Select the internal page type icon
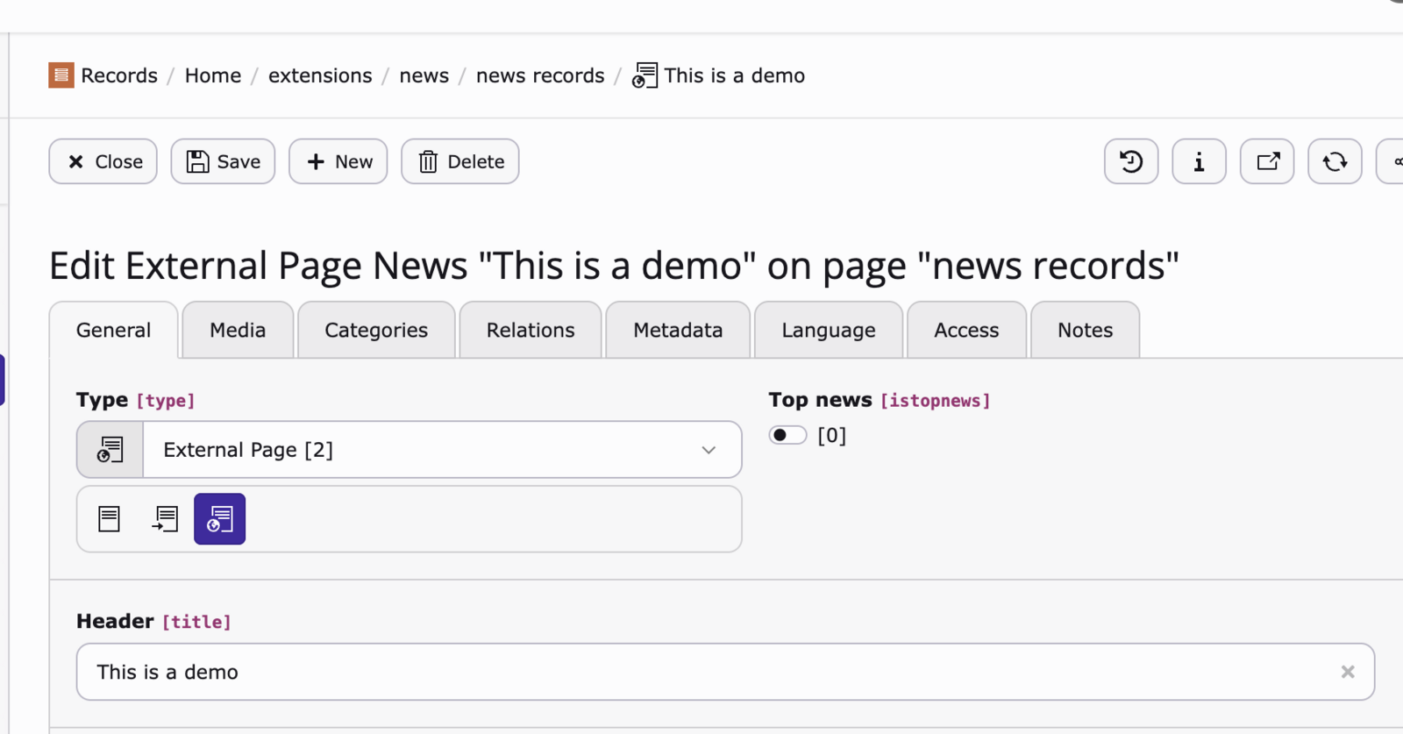The image size is (1403, 734). 165,519
